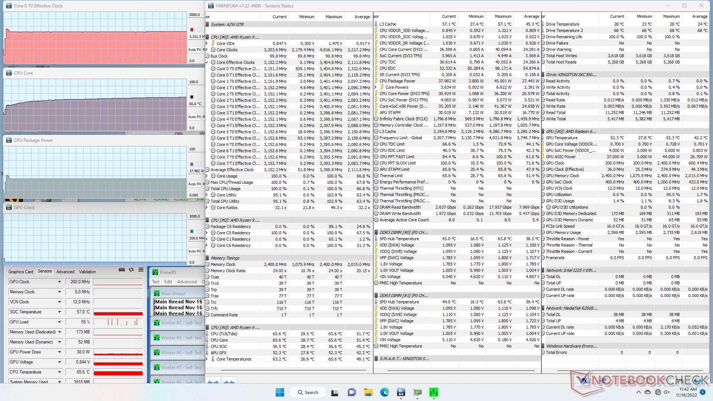Viewport: 713px width, 401px height.
Task: Click the Core 0 T0 Effective Clock window icon
Action: click(9, 6)
